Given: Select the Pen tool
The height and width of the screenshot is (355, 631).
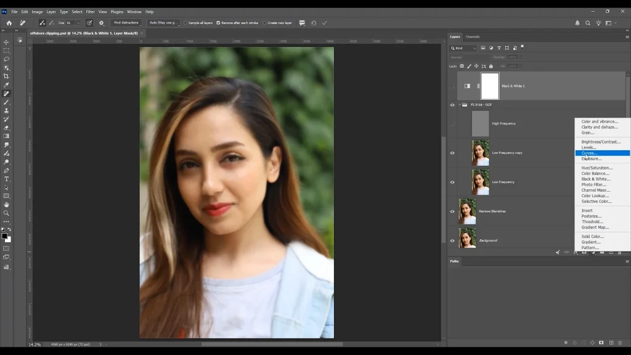Looking at the screenshot, I should click(x=6, y=170).
